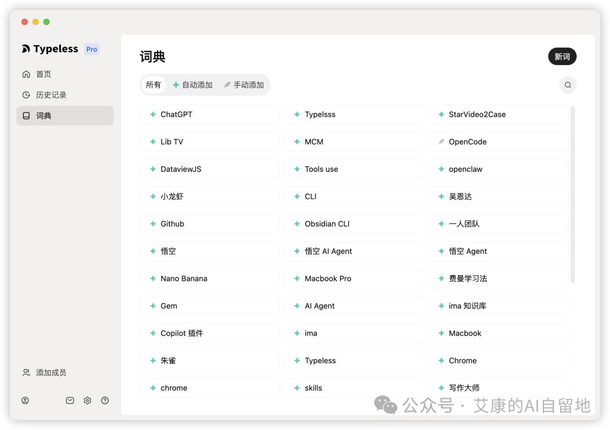Open the Obsidian CLI entry
Screen dimensions: 610x430
pyautogui.click(x=354, y=224)
